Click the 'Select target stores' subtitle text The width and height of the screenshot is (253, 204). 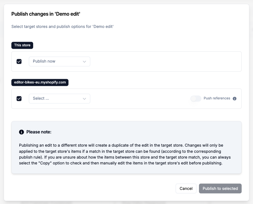pyautogui.click(x=63, y=27)
